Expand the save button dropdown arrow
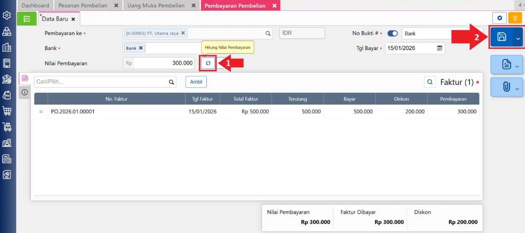 [518, 38]
